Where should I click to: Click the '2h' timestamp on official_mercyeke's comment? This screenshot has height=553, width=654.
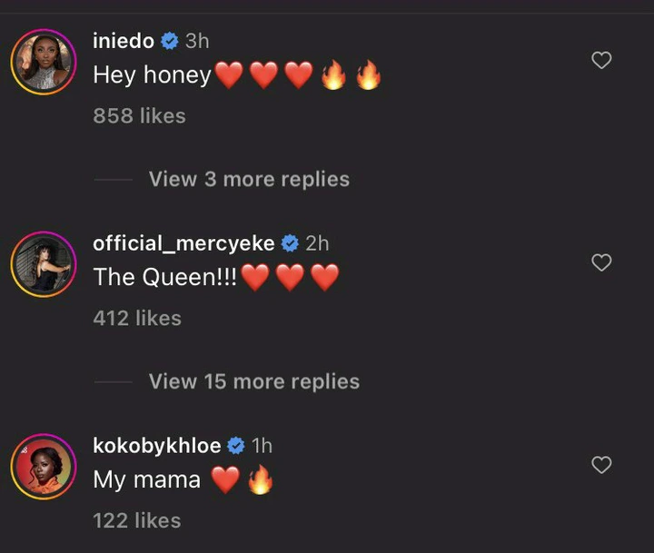click(318, 243)
